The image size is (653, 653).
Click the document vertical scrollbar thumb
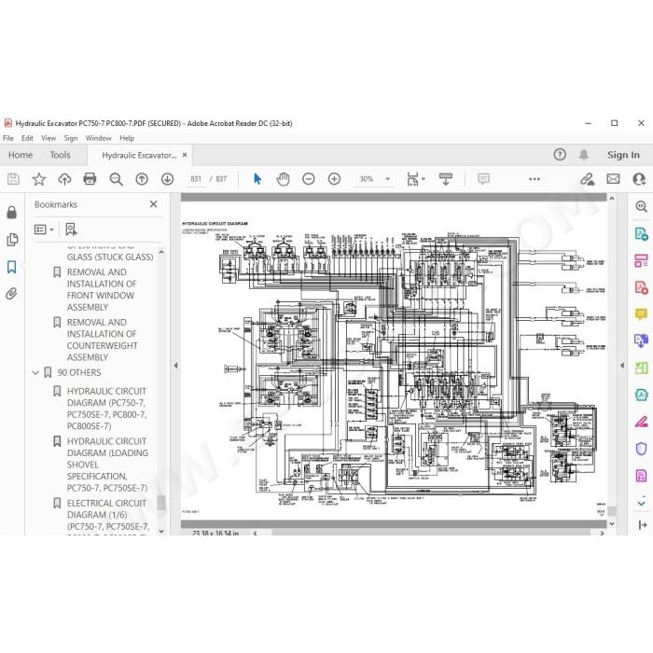(x=611, y=511)
